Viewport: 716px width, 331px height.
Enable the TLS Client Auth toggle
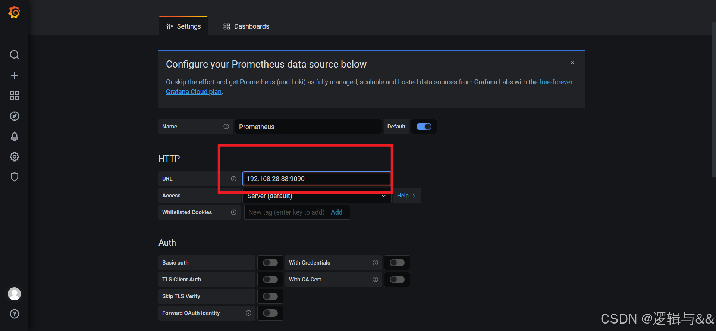pyautogui.click(x=270, y=280)
